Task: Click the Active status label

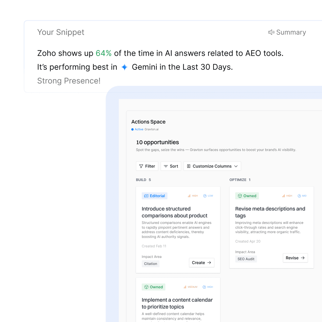Action: (139, 129)
